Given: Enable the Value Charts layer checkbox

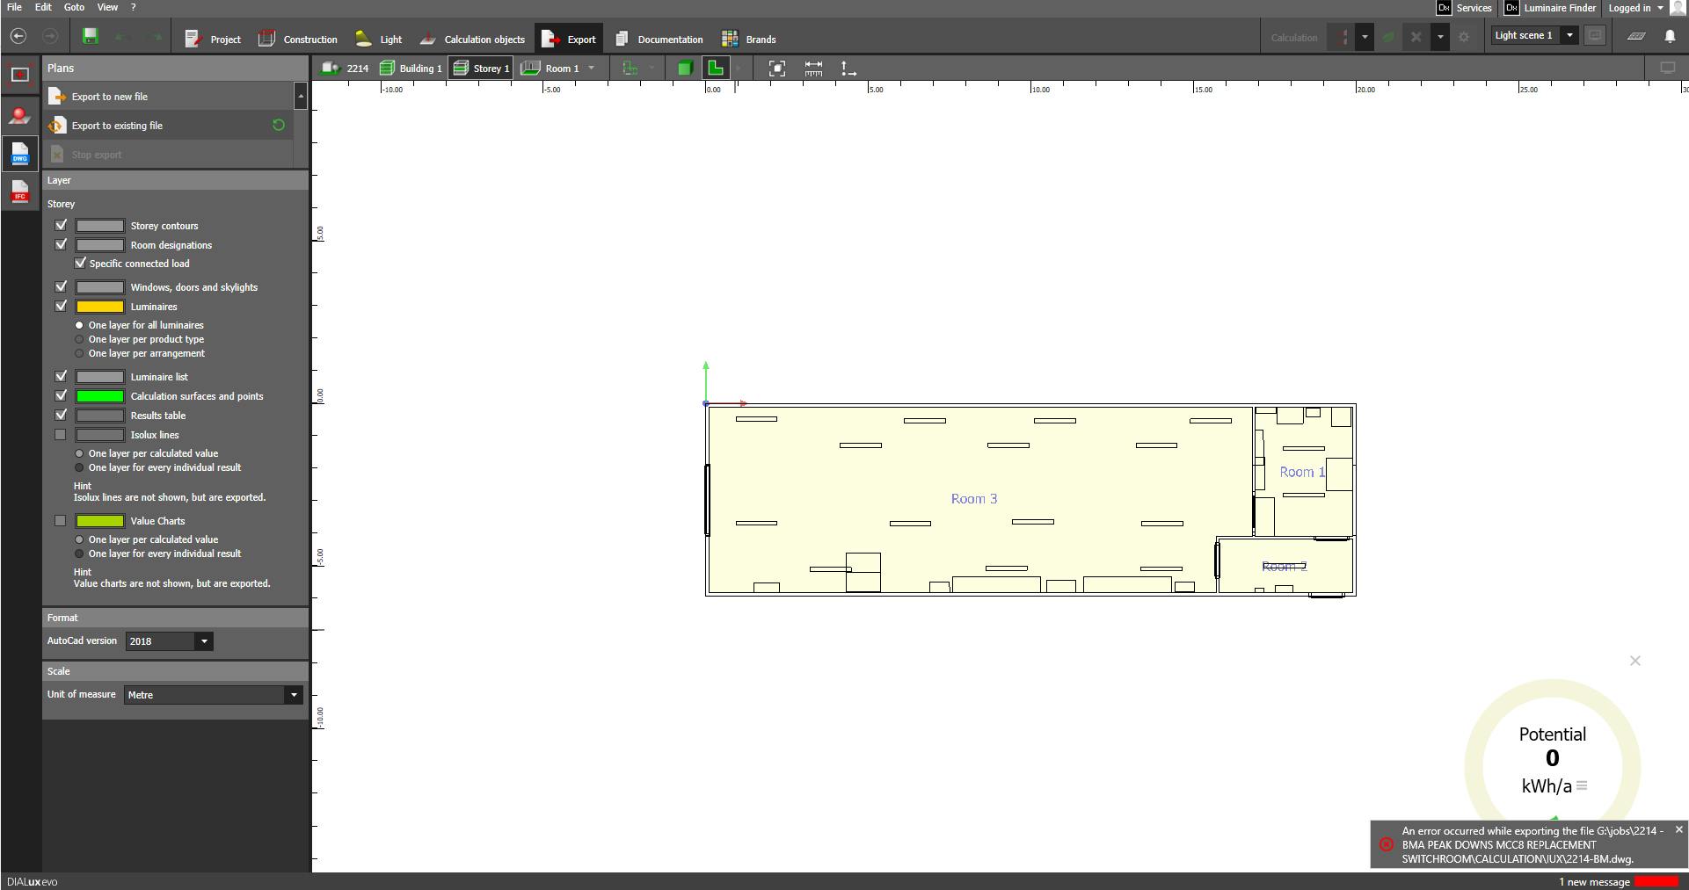Looking at the screenshot, I should (61, 521).
